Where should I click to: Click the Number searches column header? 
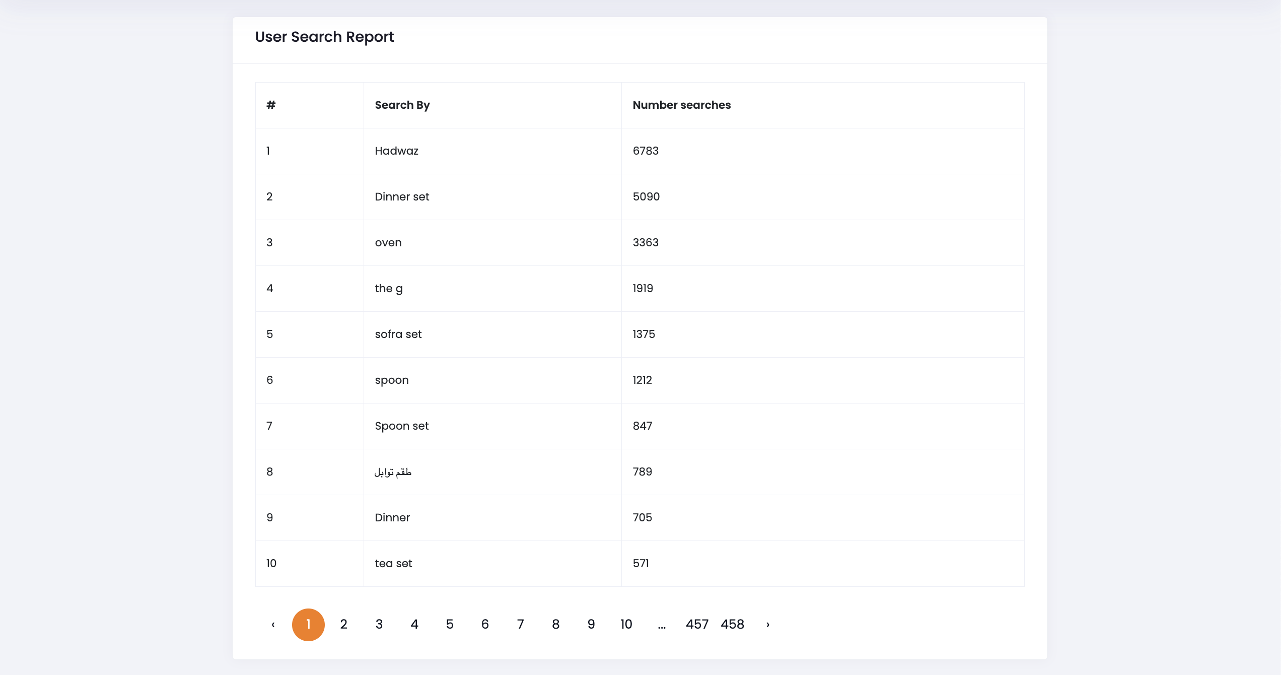click(x=681, y=105)
